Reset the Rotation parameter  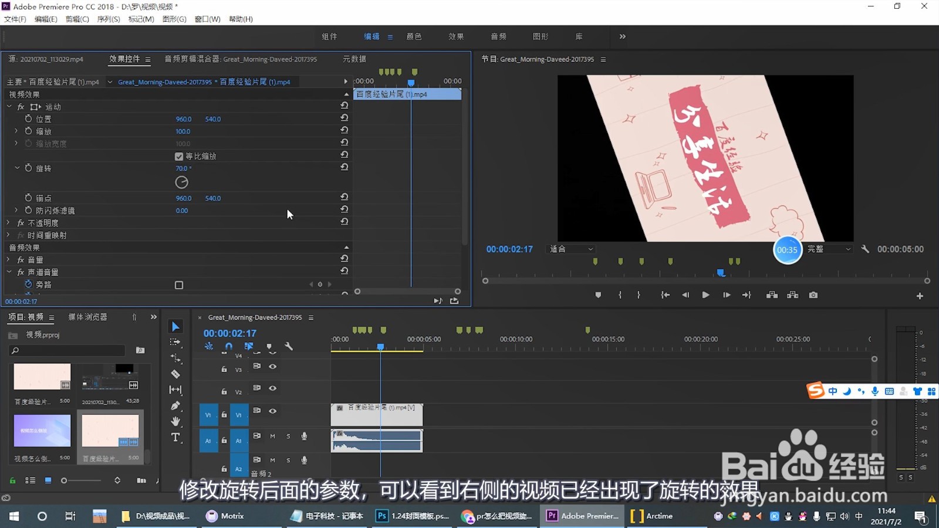click(344, 167)
